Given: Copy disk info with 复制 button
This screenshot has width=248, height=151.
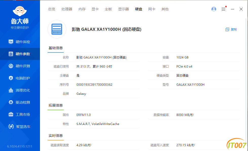Looking at the screenshot, I should point(231,29).
